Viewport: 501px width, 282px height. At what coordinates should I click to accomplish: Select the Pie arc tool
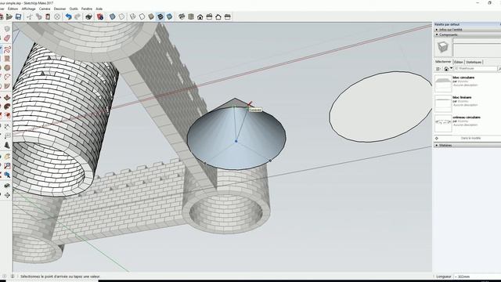(x=7, y=86)
